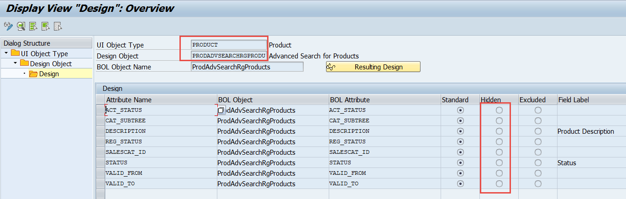Click the Deselect All toolbar icon
The width and height of the screenshot is (626, 199).
[58, 26]
